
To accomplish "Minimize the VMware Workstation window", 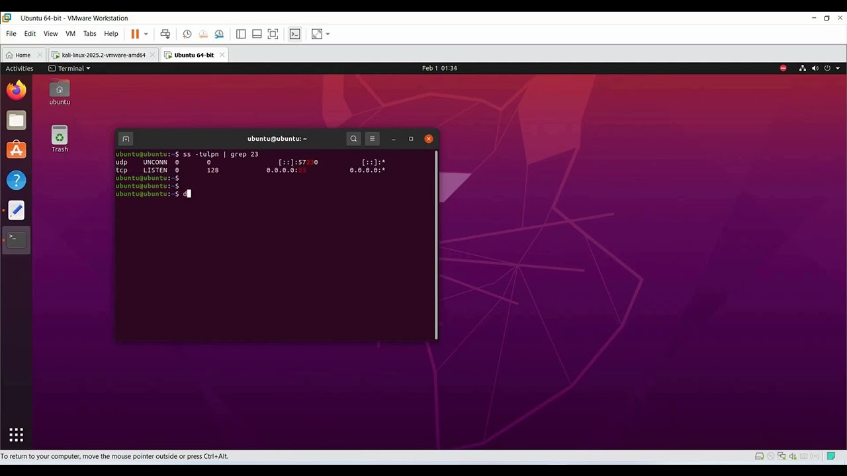I will [813, 18].
